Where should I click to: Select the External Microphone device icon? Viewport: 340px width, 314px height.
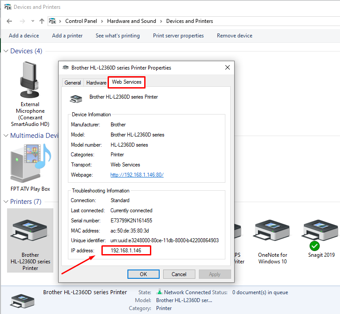tap(30, 81)
